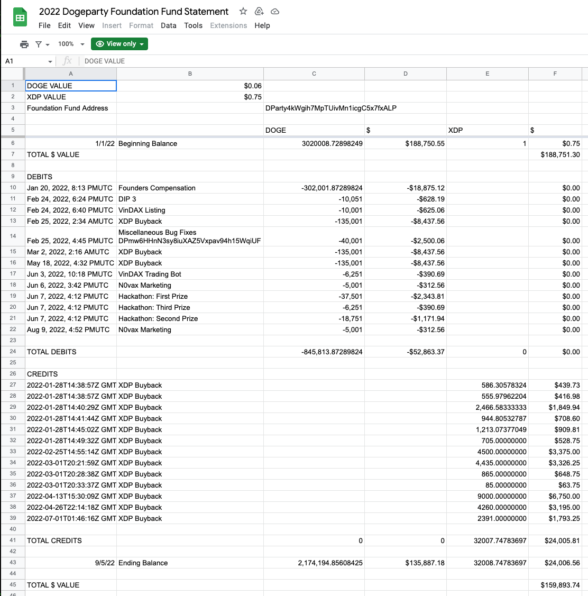The height and width of the screenshot is (596, 588).
Task: Click the Founders Compensation cell
Action: pos(190,188)
